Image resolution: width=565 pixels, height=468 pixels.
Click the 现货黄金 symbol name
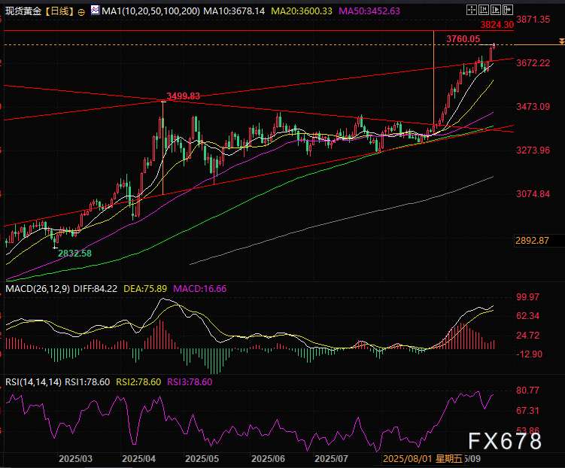(23, 12)
